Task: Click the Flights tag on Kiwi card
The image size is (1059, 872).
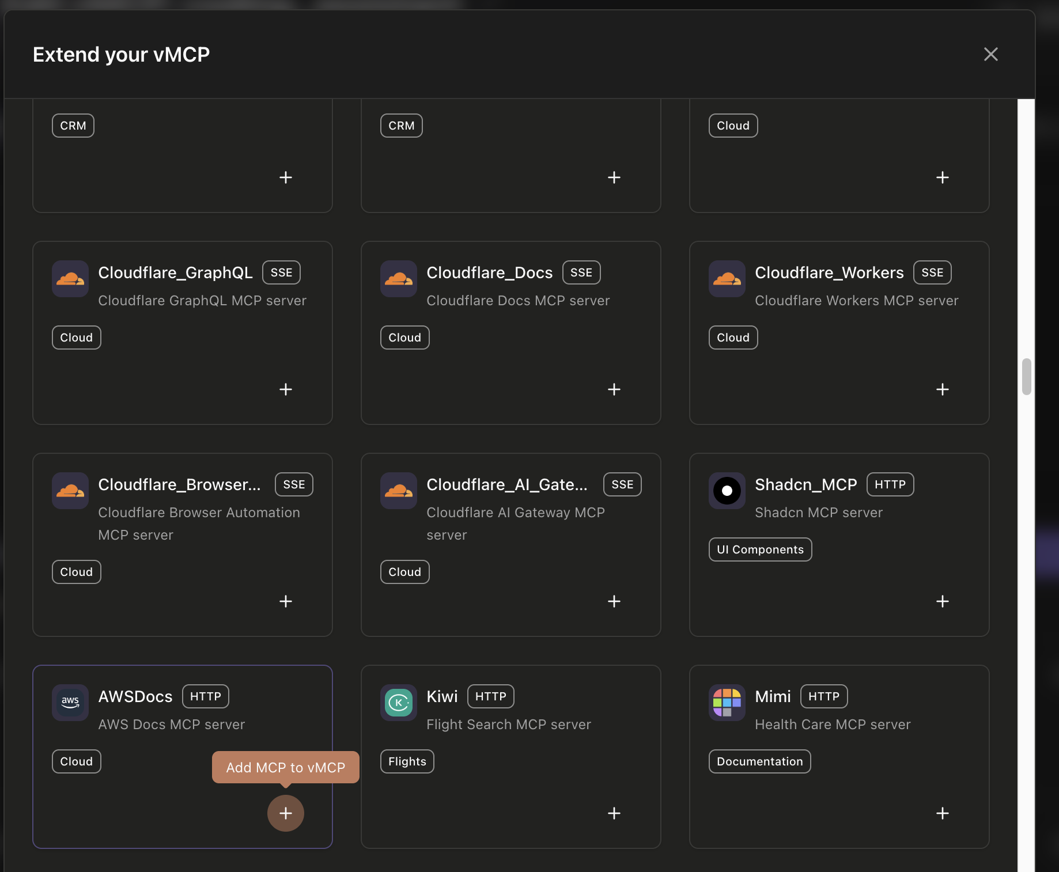Action: (x=407, y=761)
